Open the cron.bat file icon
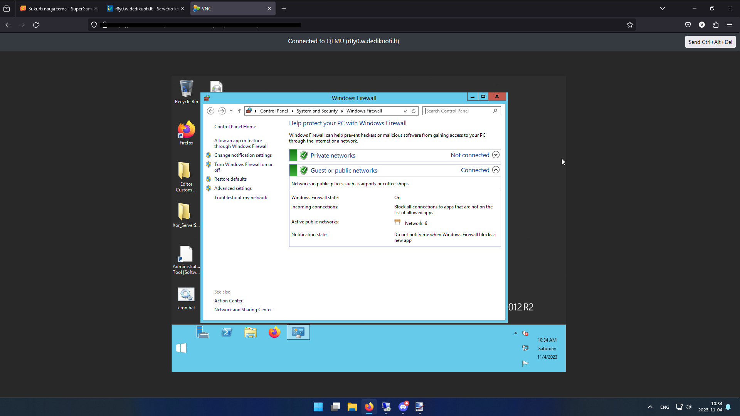Screen dimensions: 740x416 (186, 299)
